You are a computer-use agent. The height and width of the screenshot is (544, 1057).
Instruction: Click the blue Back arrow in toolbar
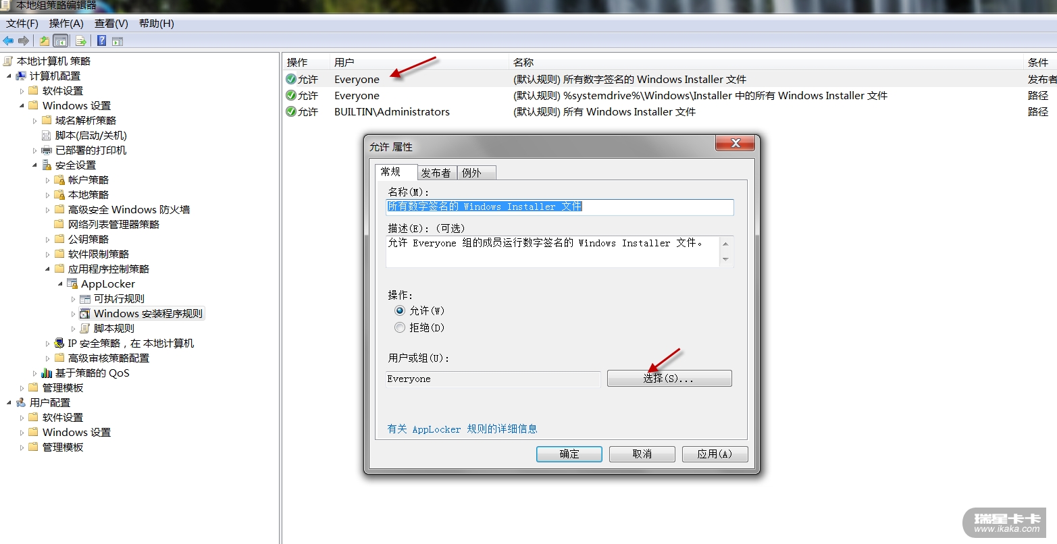coord(8,40)
